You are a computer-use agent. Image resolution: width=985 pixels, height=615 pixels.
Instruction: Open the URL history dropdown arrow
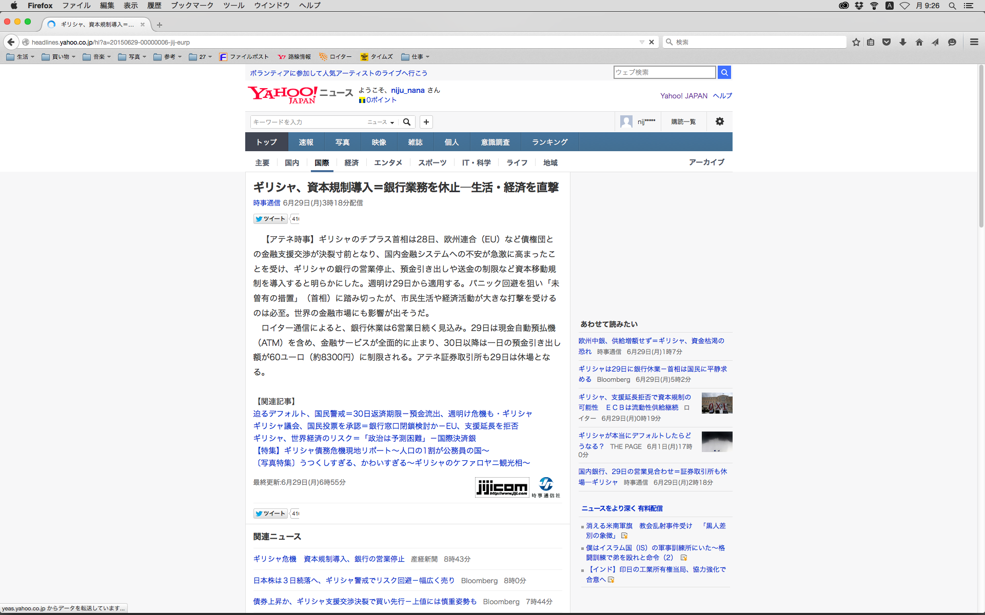pyautogui.click(x=641, y=42)
